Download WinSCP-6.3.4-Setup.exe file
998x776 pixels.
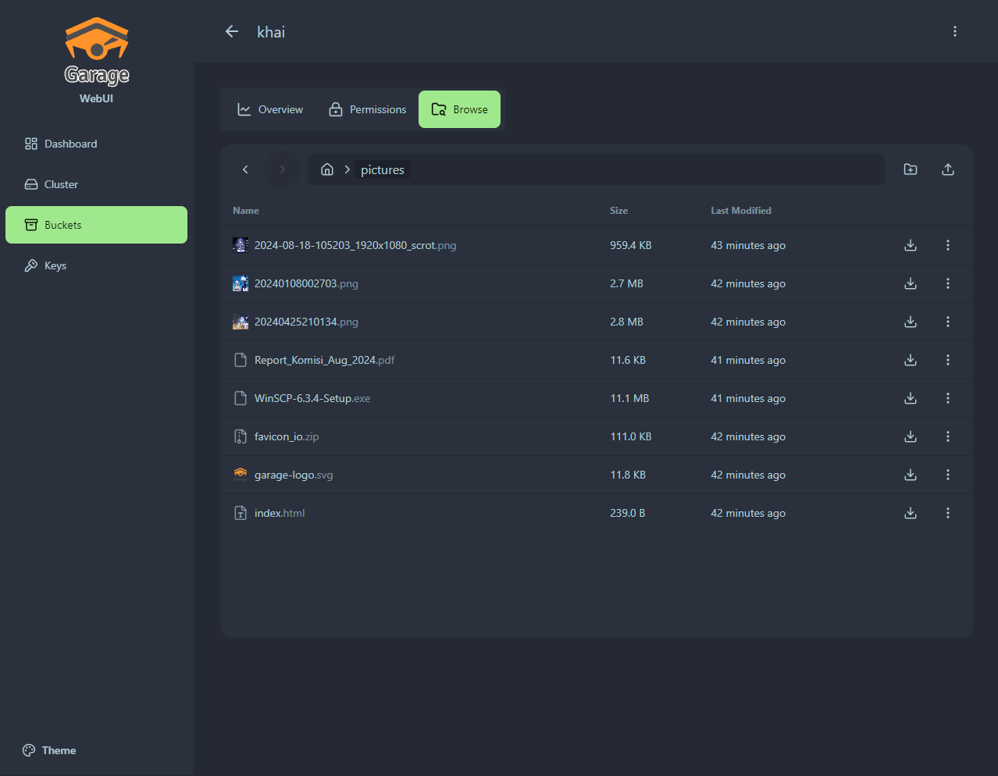[910, 398]
